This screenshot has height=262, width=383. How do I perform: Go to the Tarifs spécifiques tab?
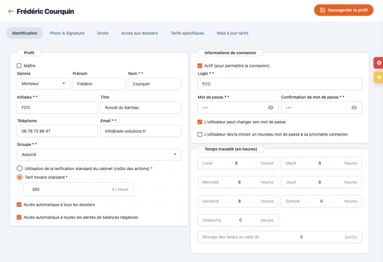coord(187,33)
